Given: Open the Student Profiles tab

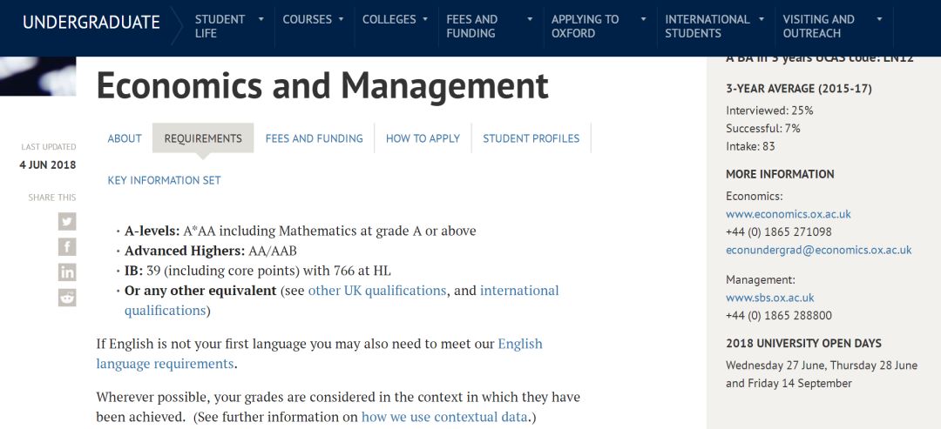Looking at the screenshot, I should [x=531, y=138].
